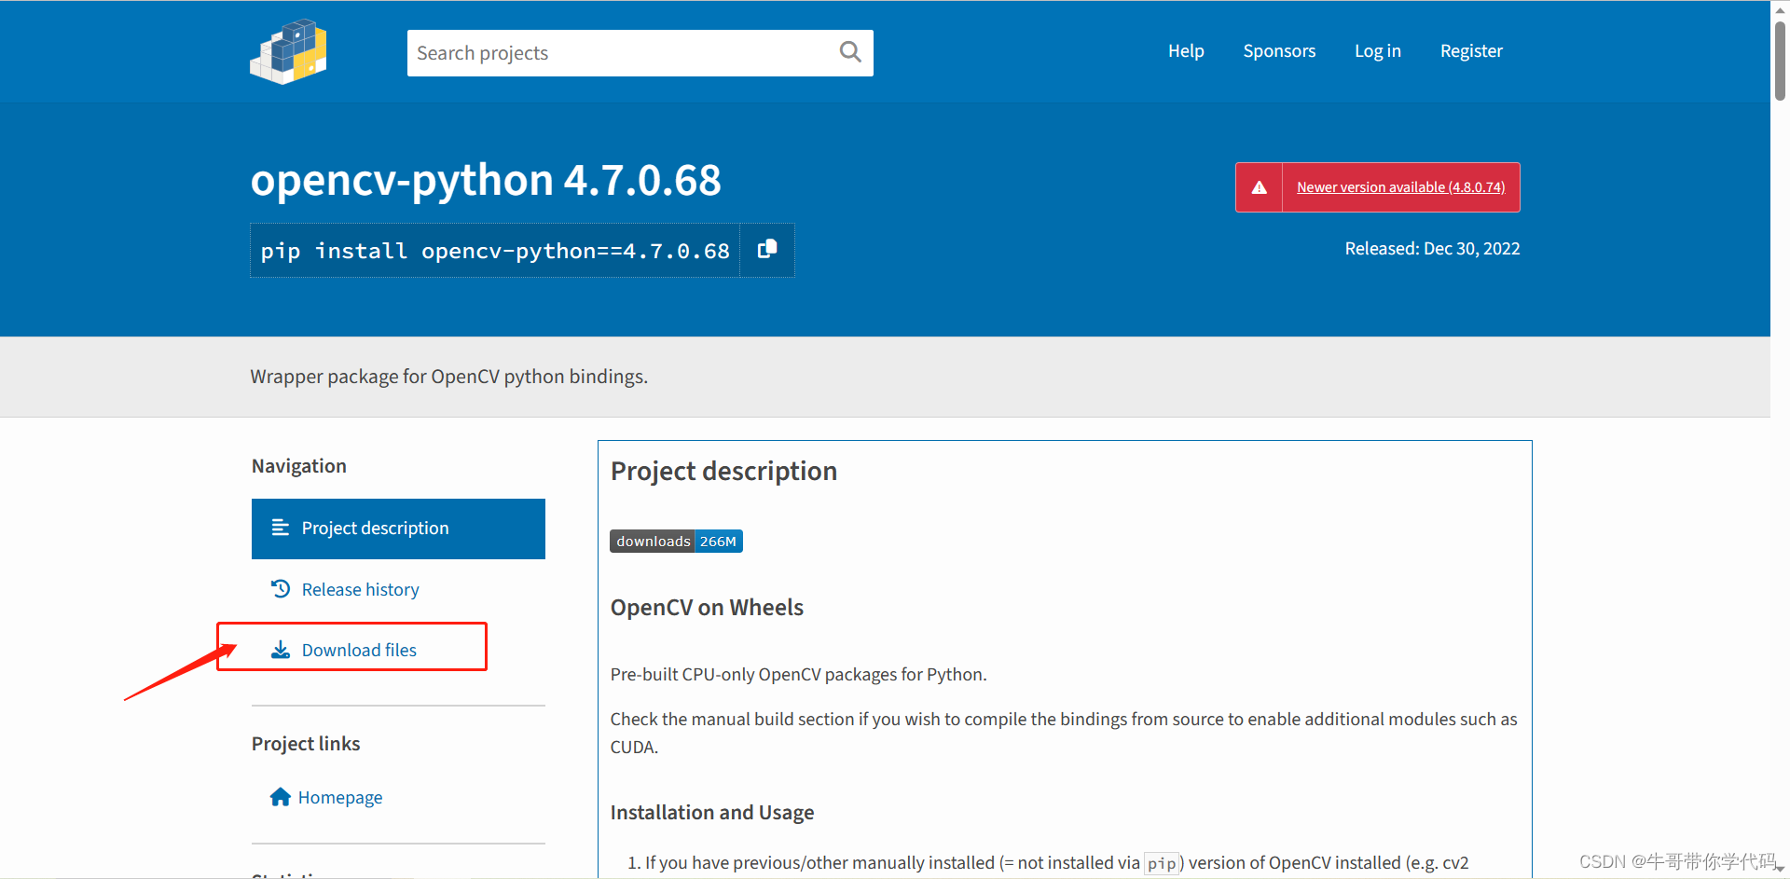Open Newer version available (4.8.0.74) link

1400,187
